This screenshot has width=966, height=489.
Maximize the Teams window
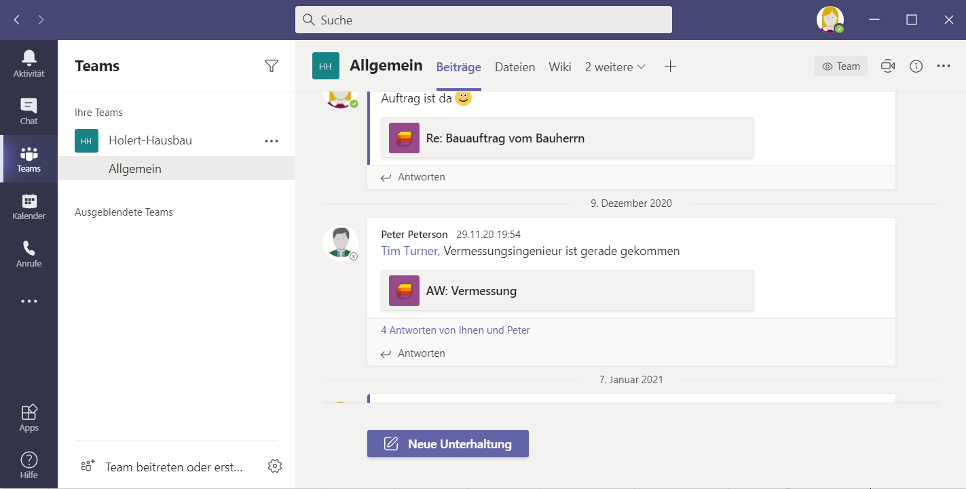(x=912, y=20)
